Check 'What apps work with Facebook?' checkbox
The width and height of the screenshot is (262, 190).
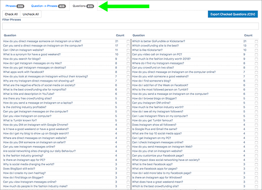tap(128, 72)
